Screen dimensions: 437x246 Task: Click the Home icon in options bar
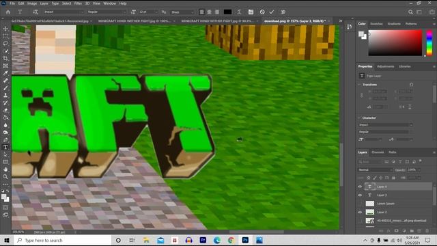click(x=8, y=12)
